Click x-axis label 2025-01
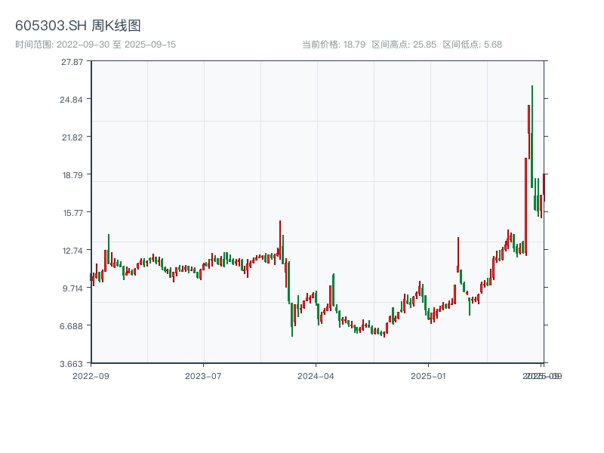This screenshot has width=604, height=453. pyautogui.click(x=428, y=376)
